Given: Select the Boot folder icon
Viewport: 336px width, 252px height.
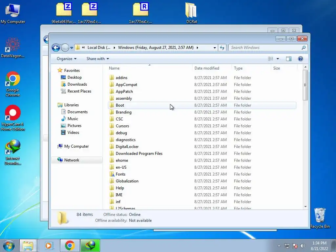Looking at the screenshot, I should [x=112, y=105].
